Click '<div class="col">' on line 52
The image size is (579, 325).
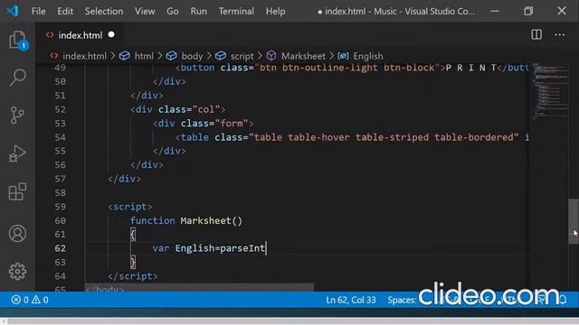pos(177,109)
